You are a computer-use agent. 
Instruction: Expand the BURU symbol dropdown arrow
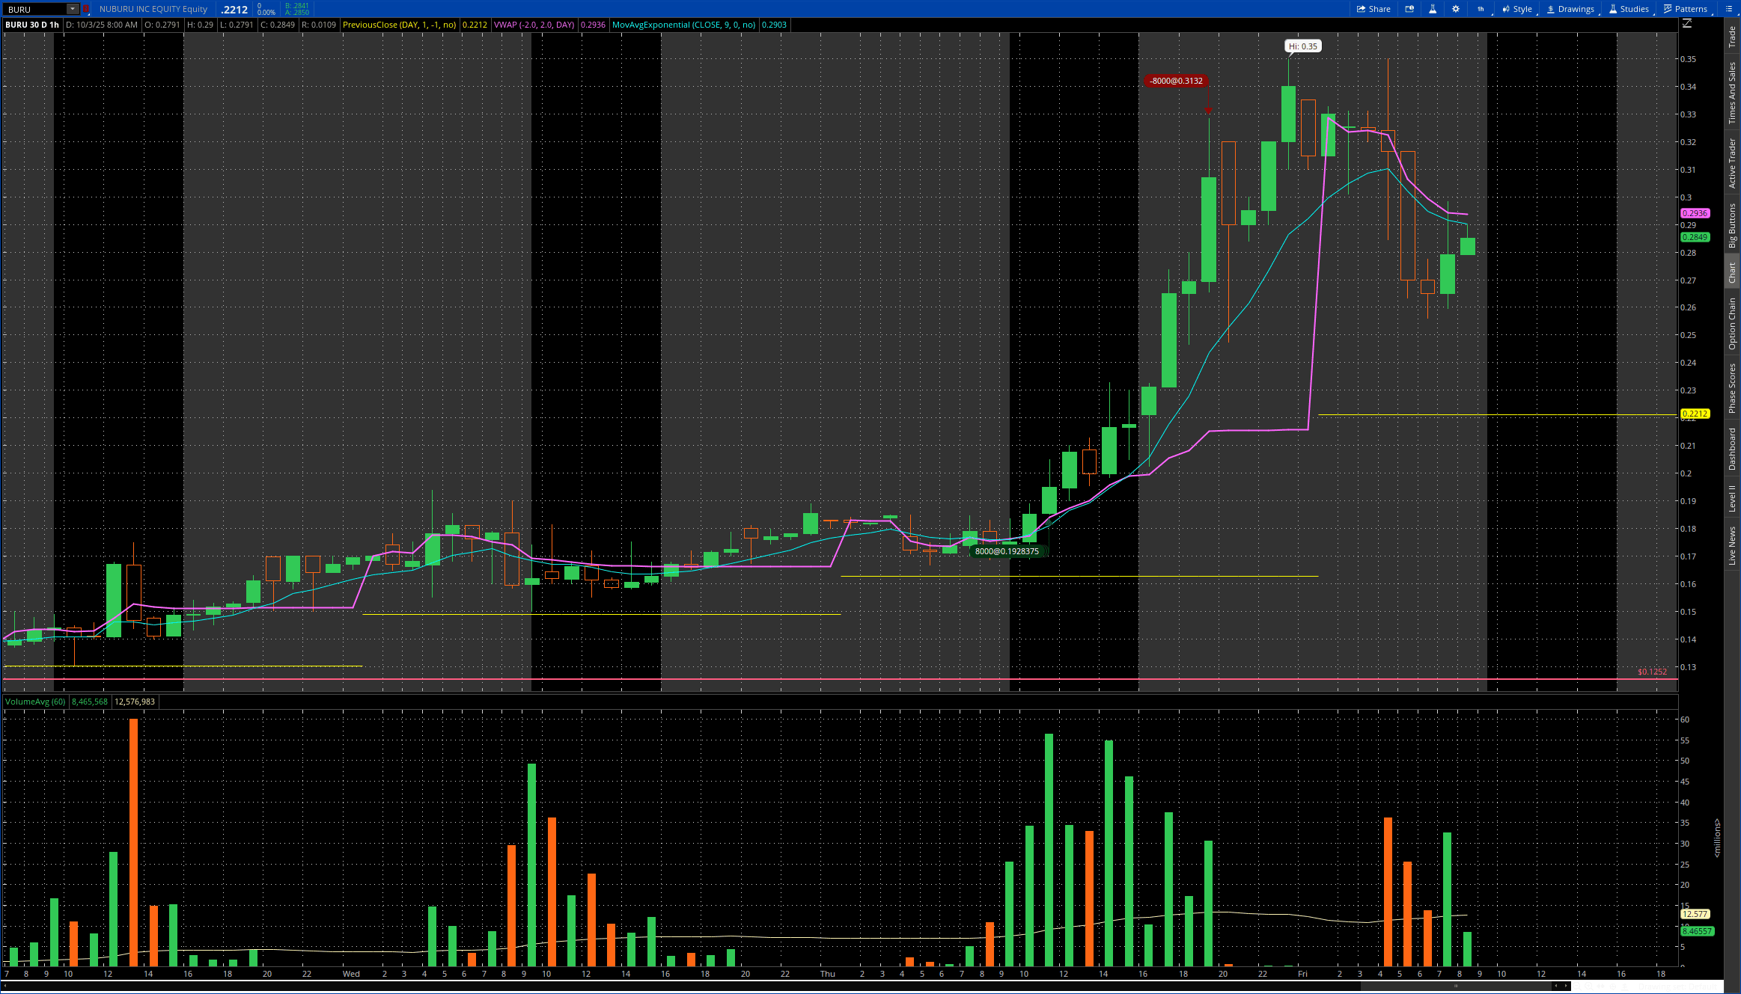pos(73,9)
